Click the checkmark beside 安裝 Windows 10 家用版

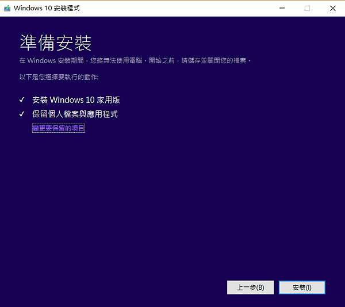pos(22,100)
